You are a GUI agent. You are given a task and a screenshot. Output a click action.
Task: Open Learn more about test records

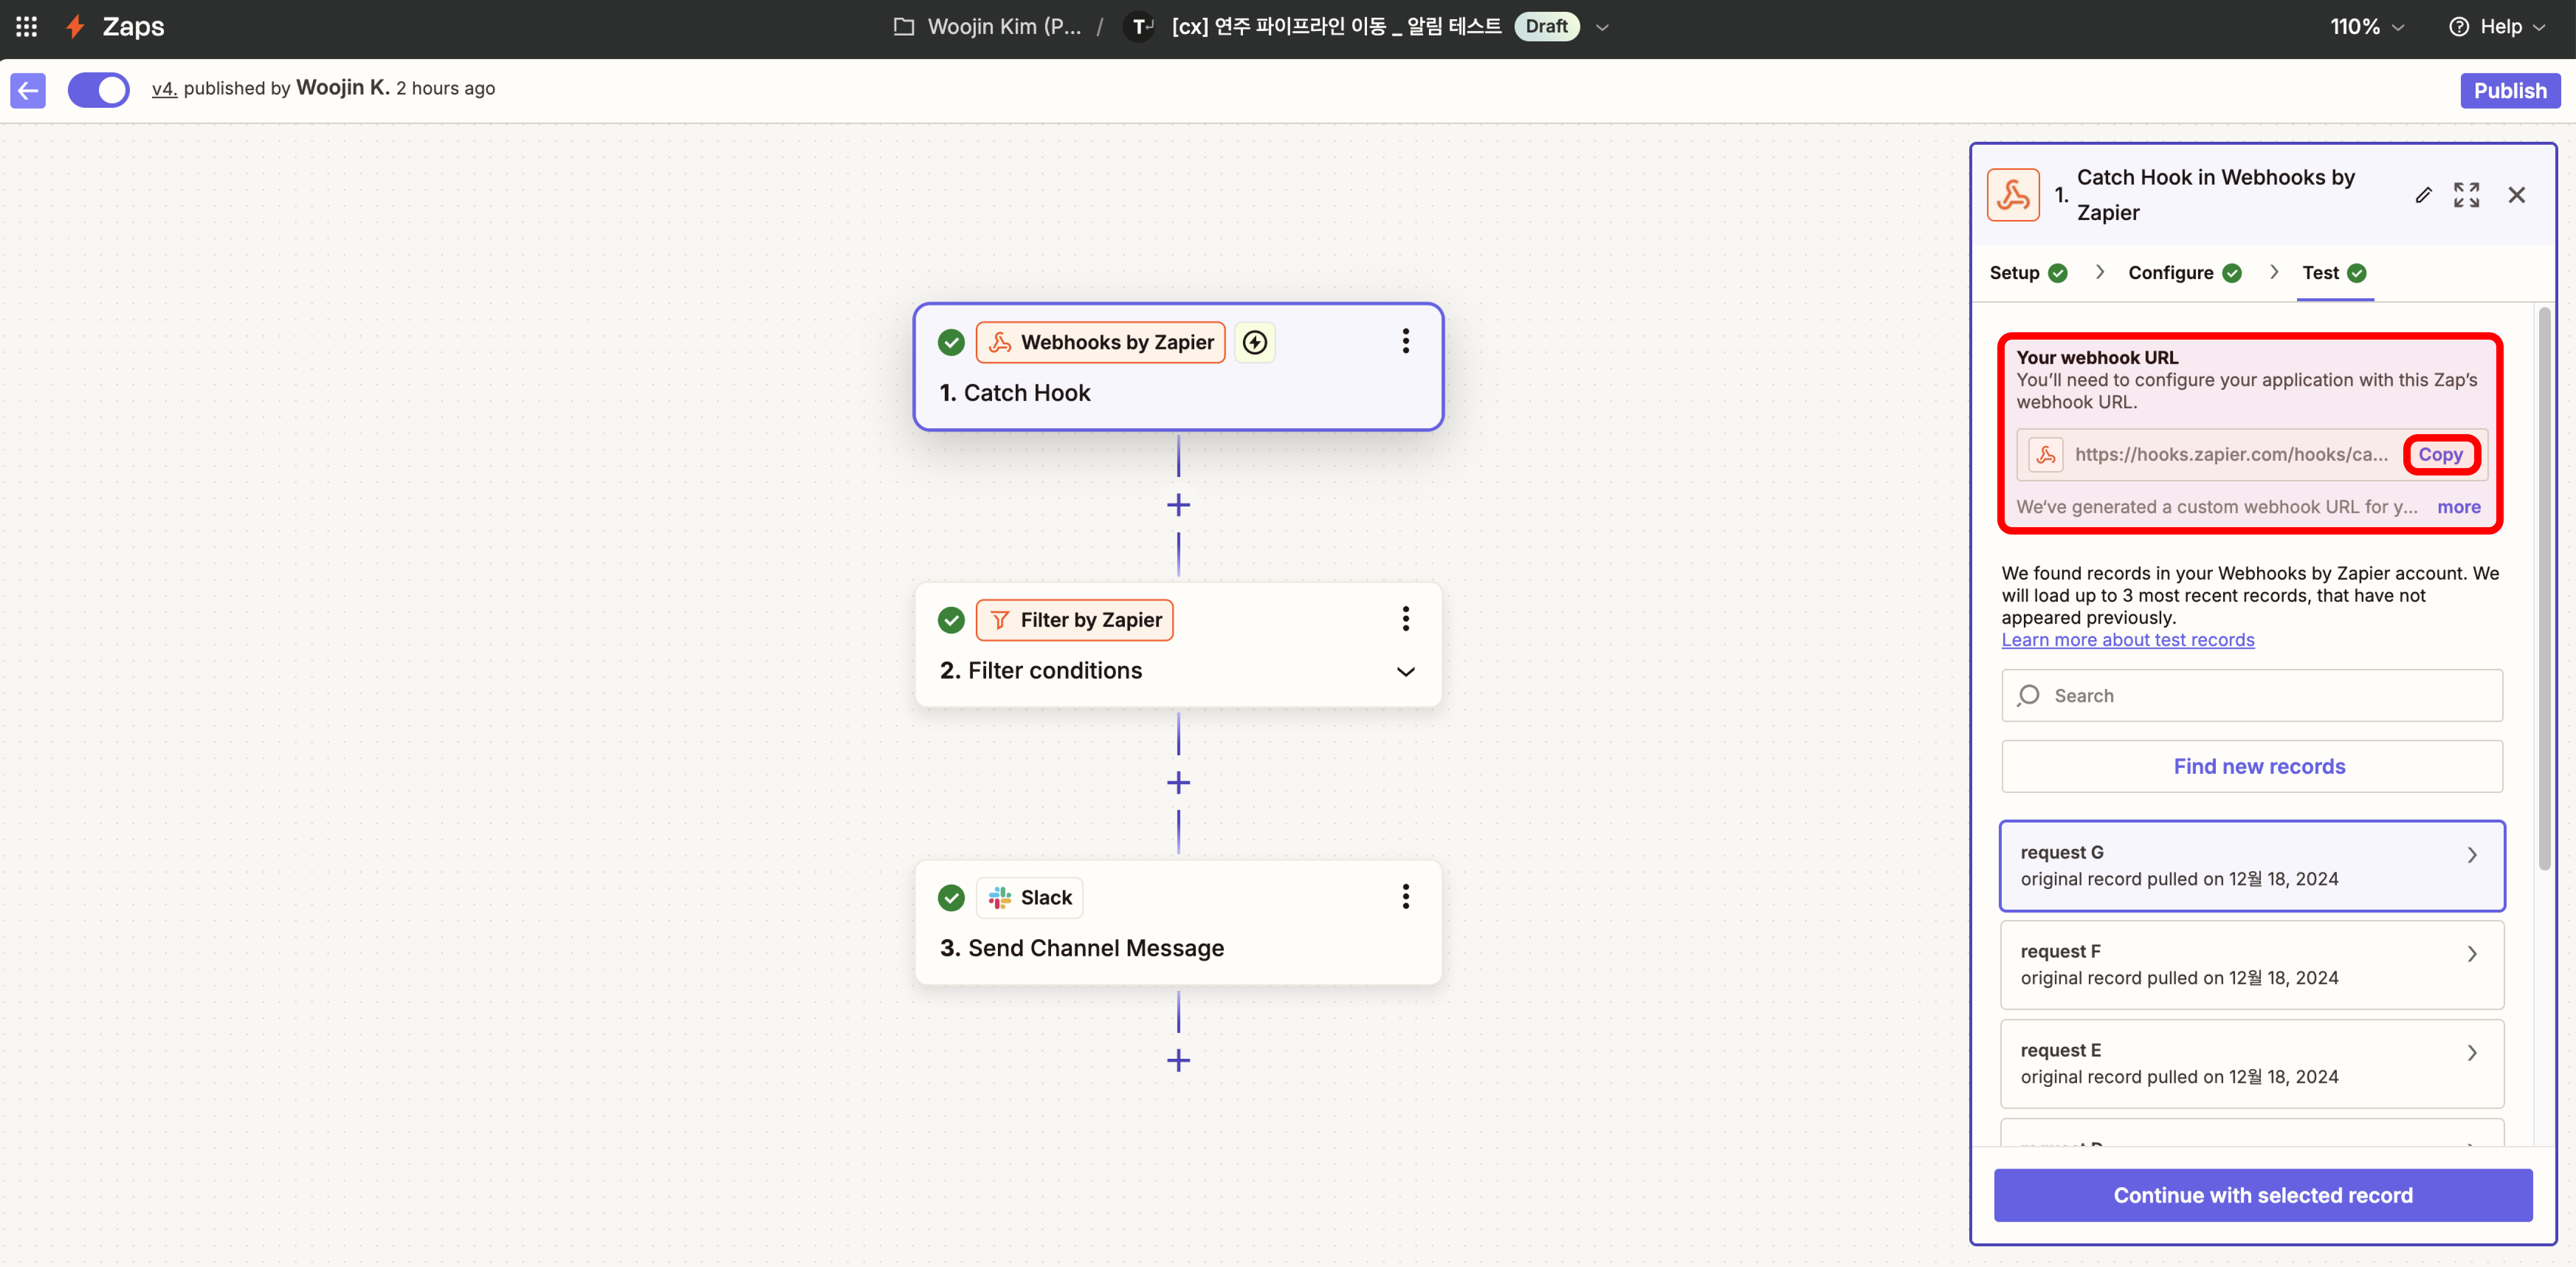(2127, 640)
